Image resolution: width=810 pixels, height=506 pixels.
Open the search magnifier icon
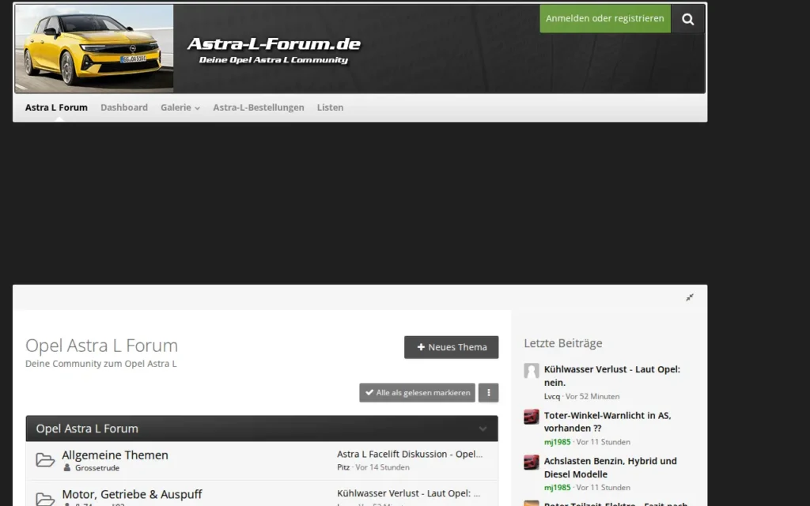point(687,19)
